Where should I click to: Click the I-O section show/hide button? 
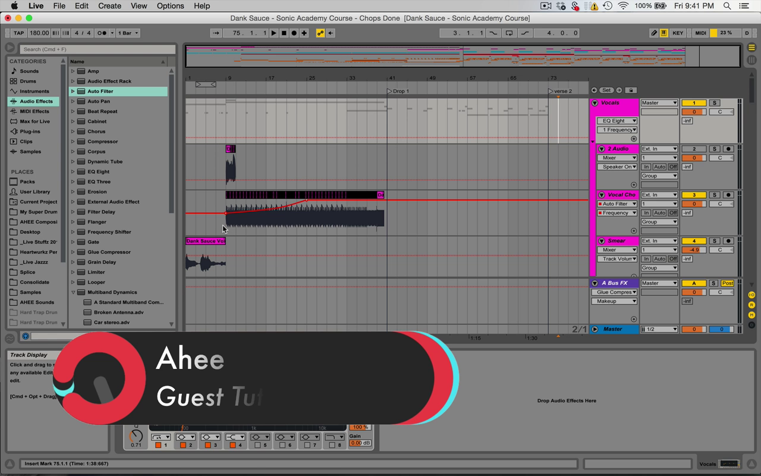coord(752,295)
